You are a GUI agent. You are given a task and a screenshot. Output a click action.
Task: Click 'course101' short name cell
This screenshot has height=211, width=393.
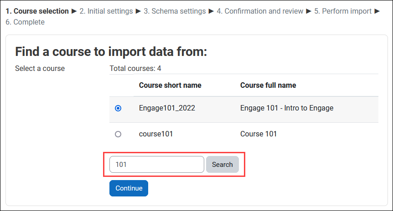156,134
